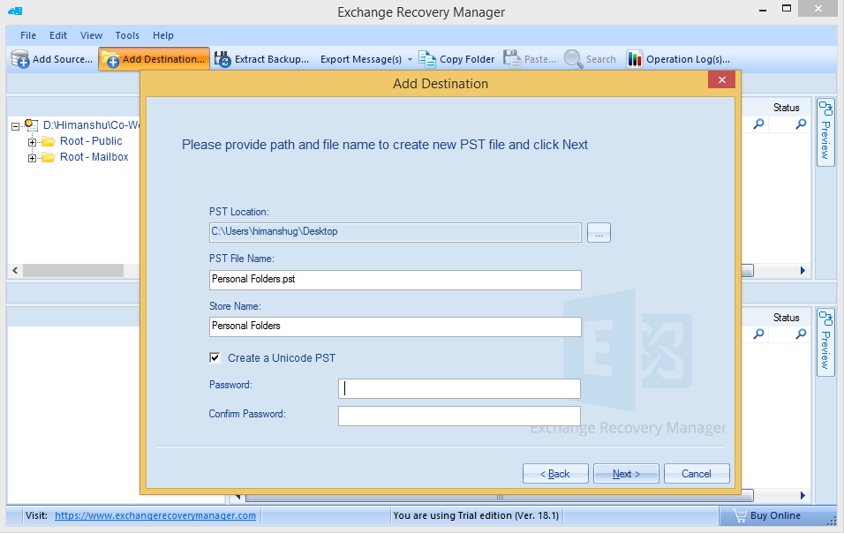Click the browse (...) button for PST Location

coord(599,232)
